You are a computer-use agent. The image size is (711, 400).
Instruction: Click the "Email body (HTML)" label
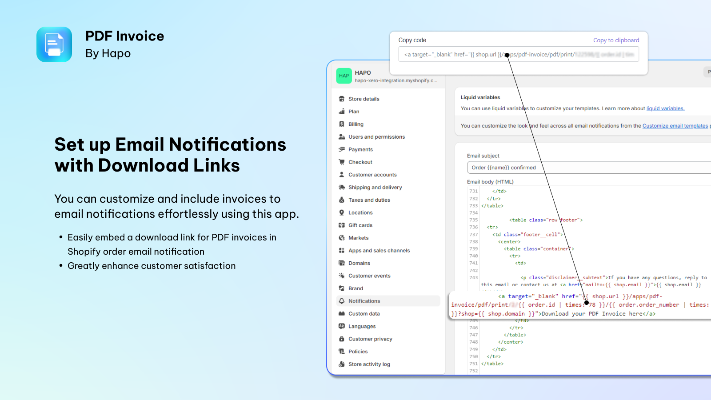coord(490,182)
